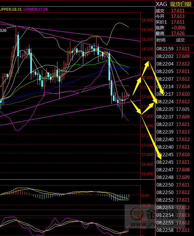Click the 16.800 price axis label
This screenshot has height=236, width=194.
[x=147, y=174]
